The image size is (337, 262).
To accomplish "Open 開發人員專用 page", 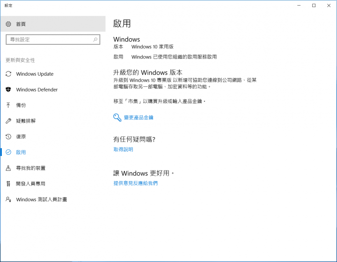I will [x=53, y=184].
